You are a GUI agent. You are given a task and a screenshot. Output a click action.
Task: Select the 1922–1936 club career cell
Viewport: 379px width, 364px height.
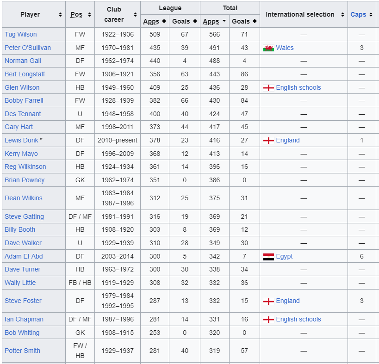(118, 35)
